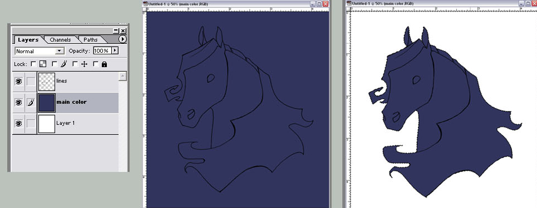Hide Layer 1 using eye icon
537x208 pixels.
[18, 124]
